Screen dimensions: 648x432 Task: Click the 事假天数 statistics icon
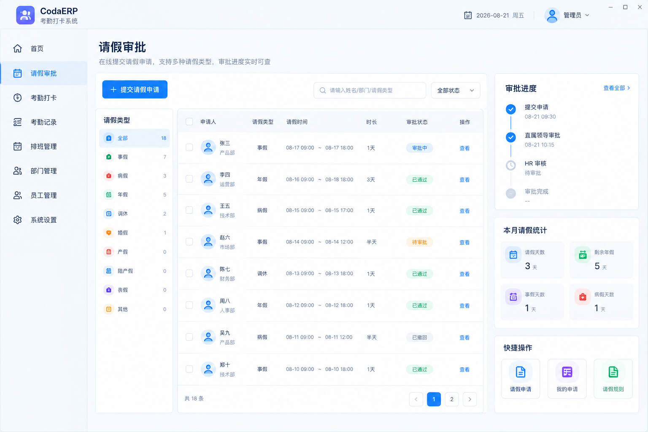(x=513, y=297)
